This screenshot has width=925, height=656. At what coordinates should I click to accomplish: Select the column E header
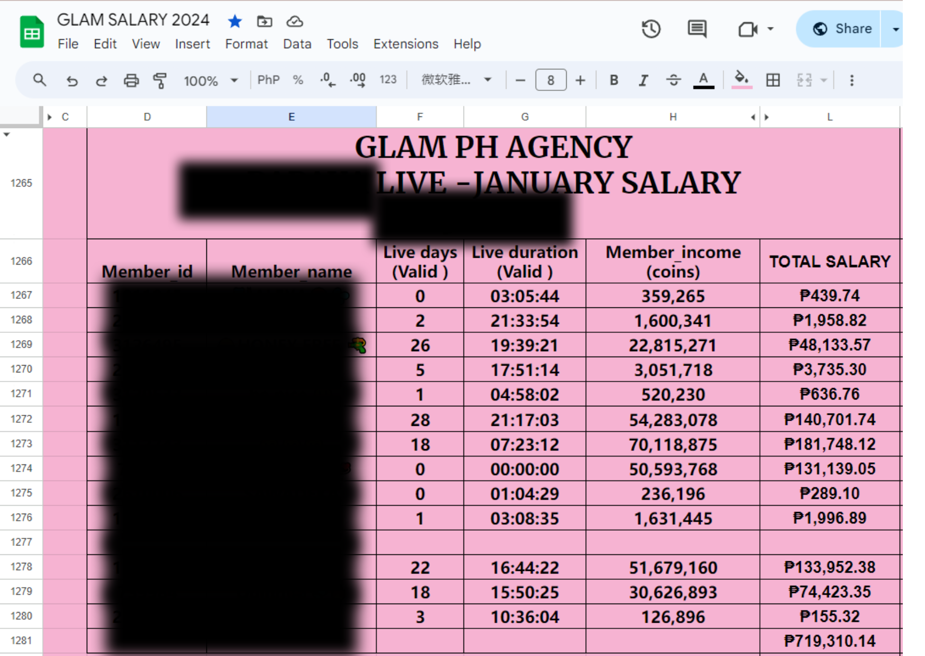pyautogui.click(x=292, y=117)
